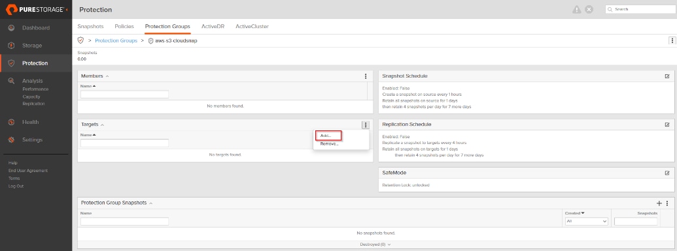
Task: Open Analysis Capacity link
Action: [31, 96]
